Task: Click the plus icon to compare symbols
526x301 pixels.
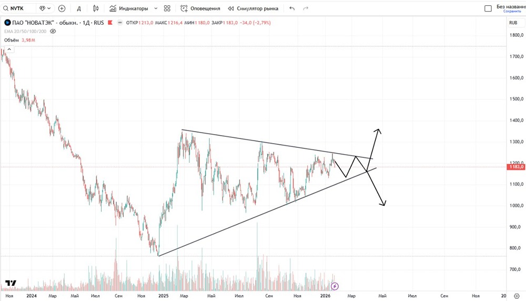Action: 62,8
